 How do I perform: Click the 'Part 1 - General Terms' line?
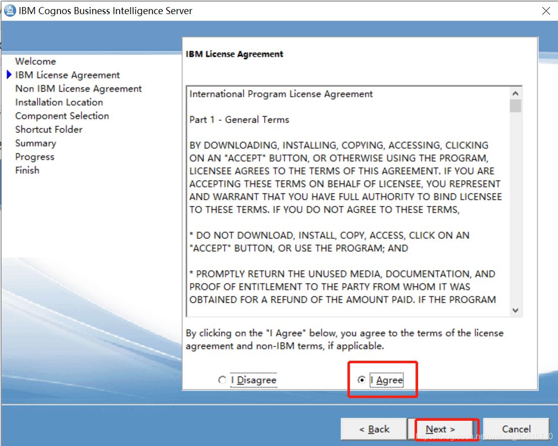pyautogui.click(x=239, y=120)
